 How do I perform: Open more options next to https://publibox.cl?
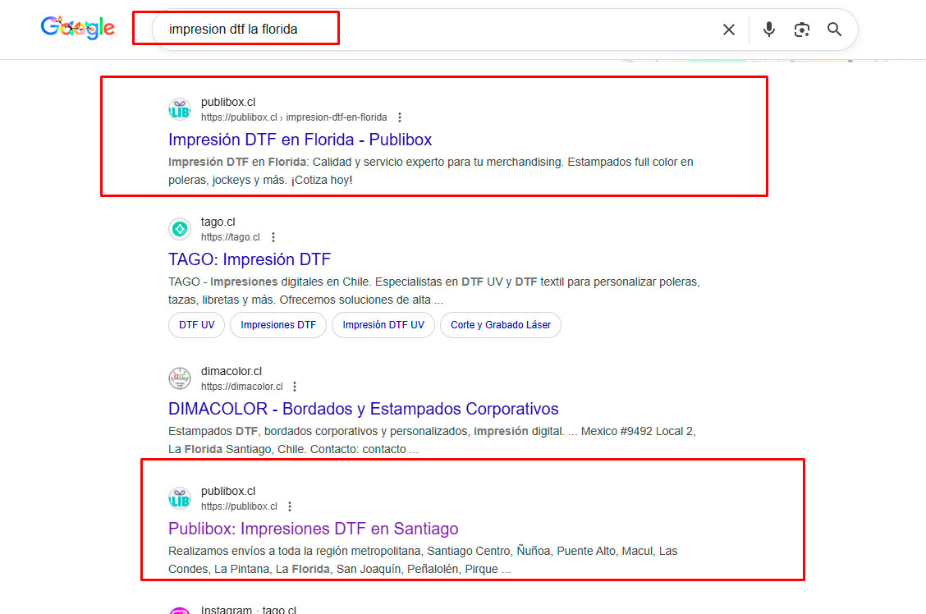[x=289, y=506]
